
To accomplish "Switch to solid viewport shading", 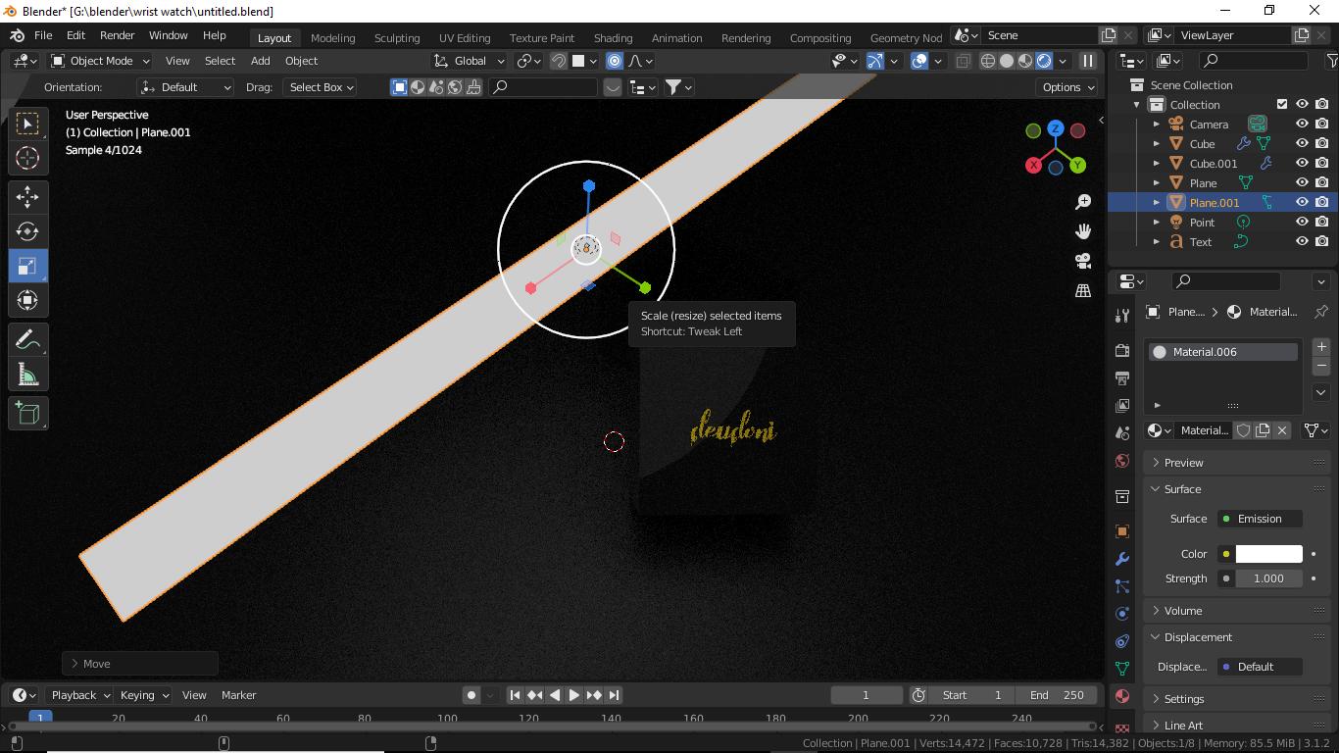I will coord(1007,61).
